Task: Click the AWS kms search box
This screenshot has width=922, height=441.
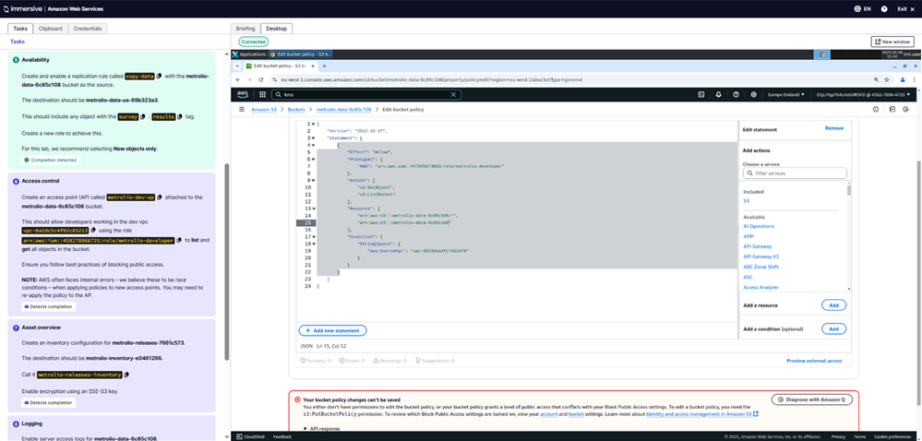Action: coord(366,94)
